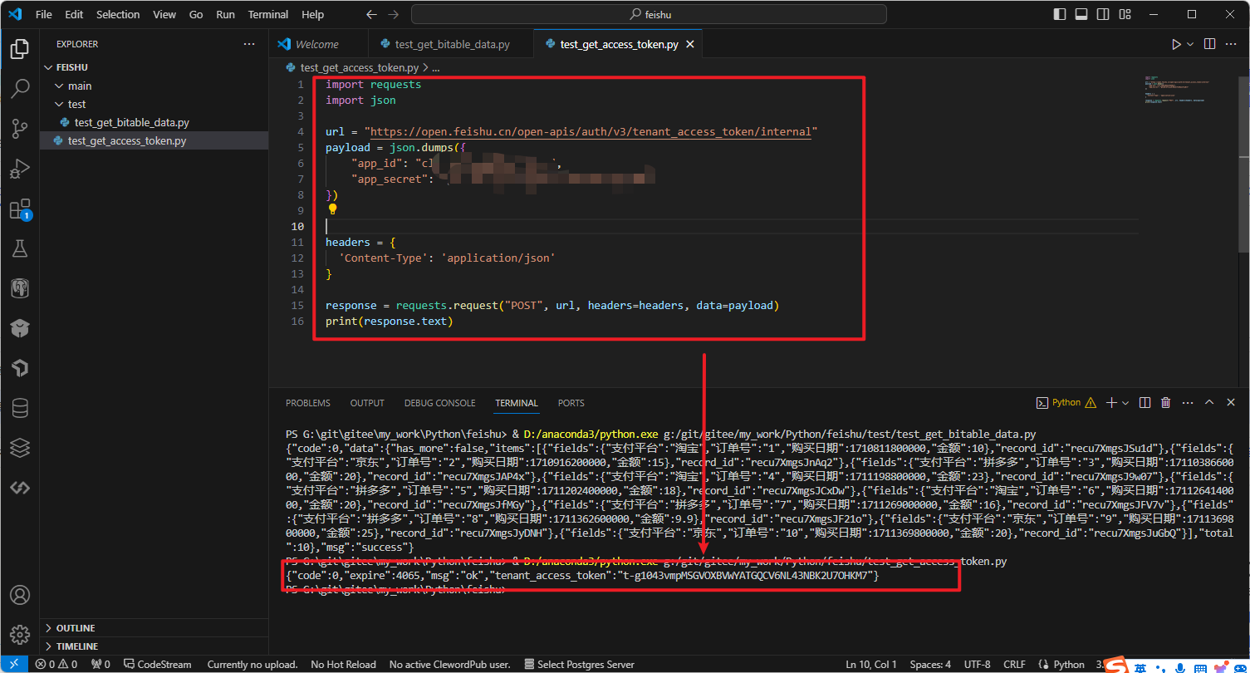Open Explorer views and more actions ellipsis

tap(250, 44)
